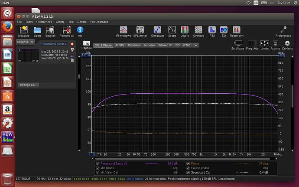This screenshot has width=299, height=187.
Task: Open the RTA window
Action: (x=212, y=32)
